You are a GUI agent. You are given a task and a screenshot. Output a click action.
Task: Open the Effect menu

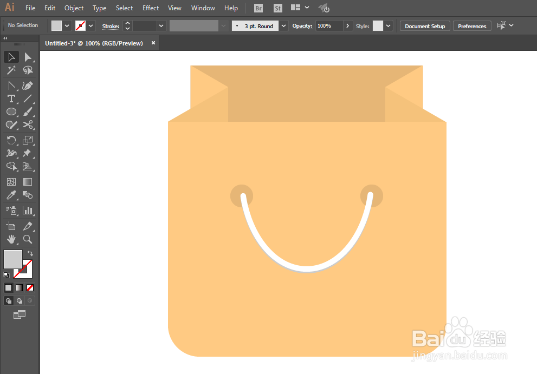coord(151,8)
